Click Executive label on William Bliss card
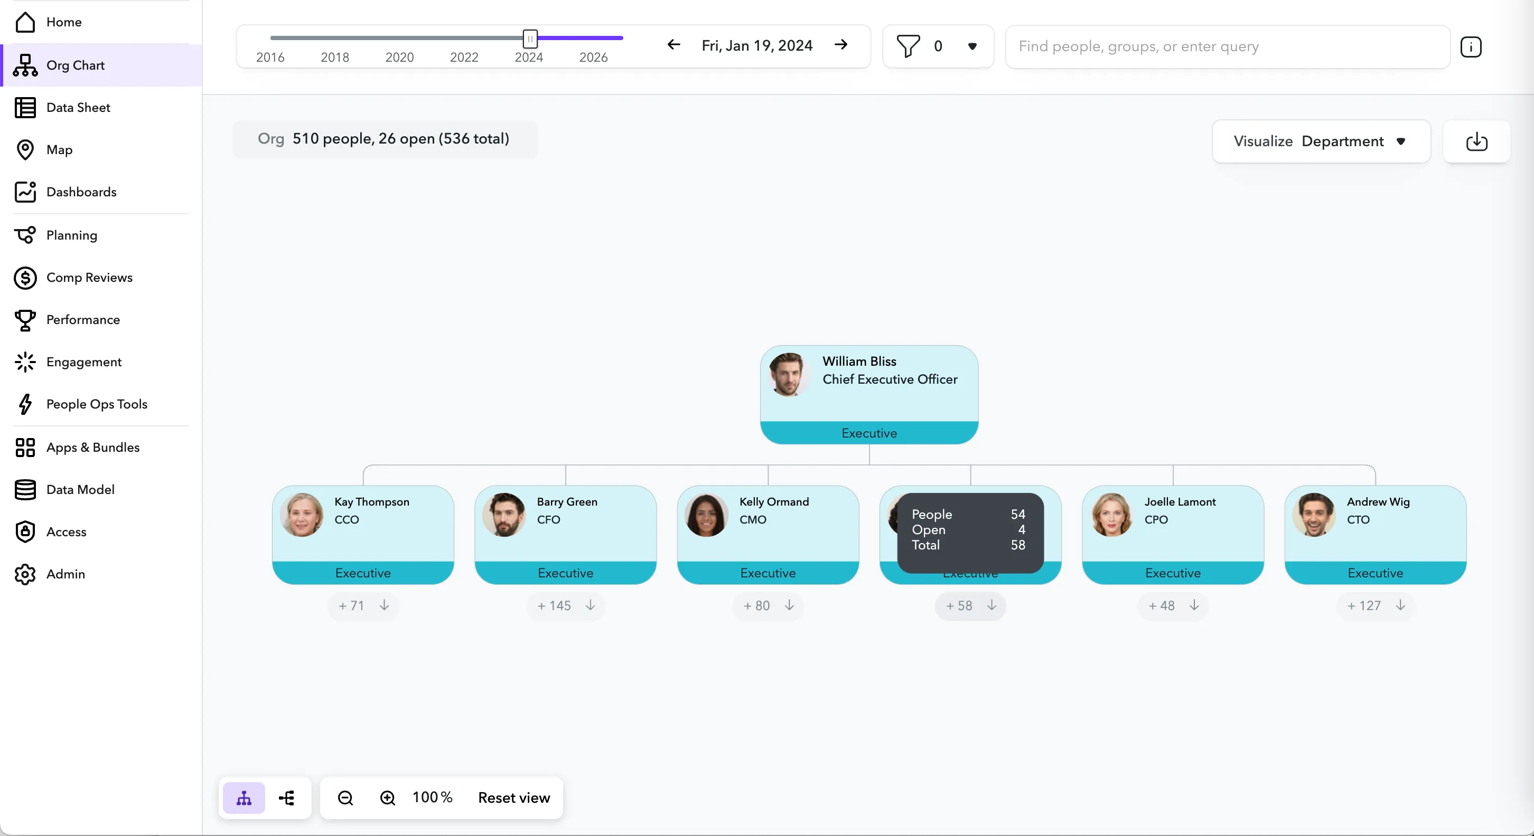Viewport: 1534px width, 836px height. point(869,433)
